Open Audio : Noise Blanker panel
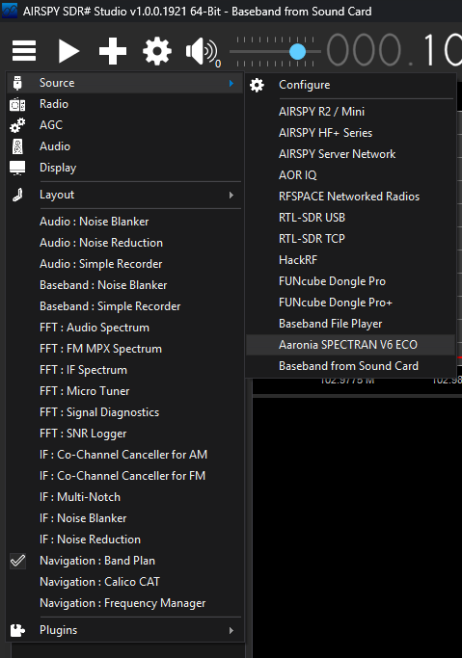The height and width of the screenshot is (658, 462). [125, 222]
